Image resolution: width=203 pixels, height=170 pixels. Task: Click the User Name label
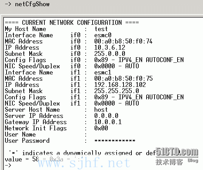20,134
